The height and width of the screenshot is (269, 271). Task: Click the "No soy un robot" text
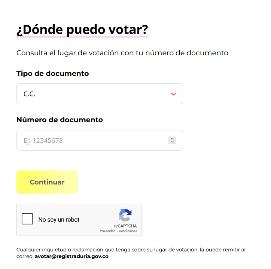(x=59, y=220)
